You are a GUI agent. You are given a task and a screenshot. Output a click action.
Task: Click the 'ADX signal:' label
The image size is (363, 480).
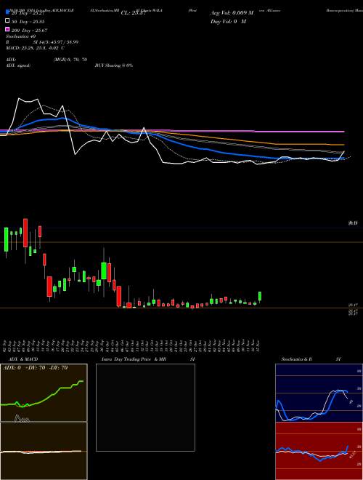(x=18, y=65)
